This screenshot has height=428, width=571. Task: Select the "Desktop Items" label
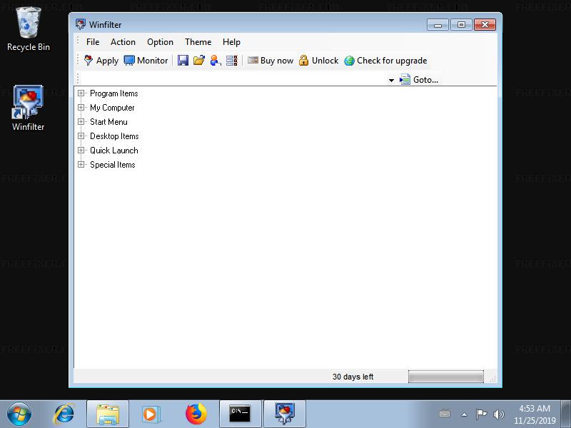(x=114, y=136)
